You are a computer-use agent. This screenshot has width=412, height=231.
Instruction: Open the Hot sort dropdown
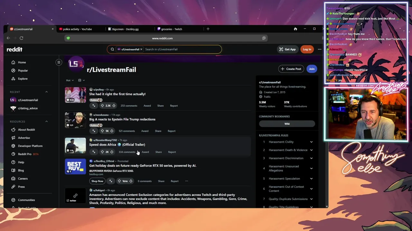click(70, 81)
